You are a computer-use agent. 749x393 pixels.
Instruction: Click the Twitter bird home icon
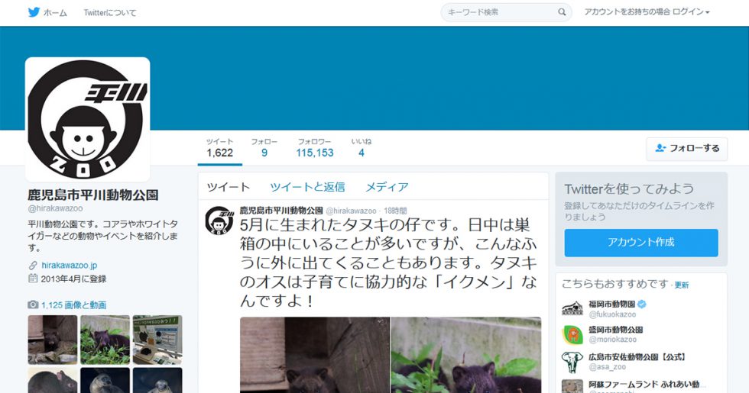pos(34,12)
